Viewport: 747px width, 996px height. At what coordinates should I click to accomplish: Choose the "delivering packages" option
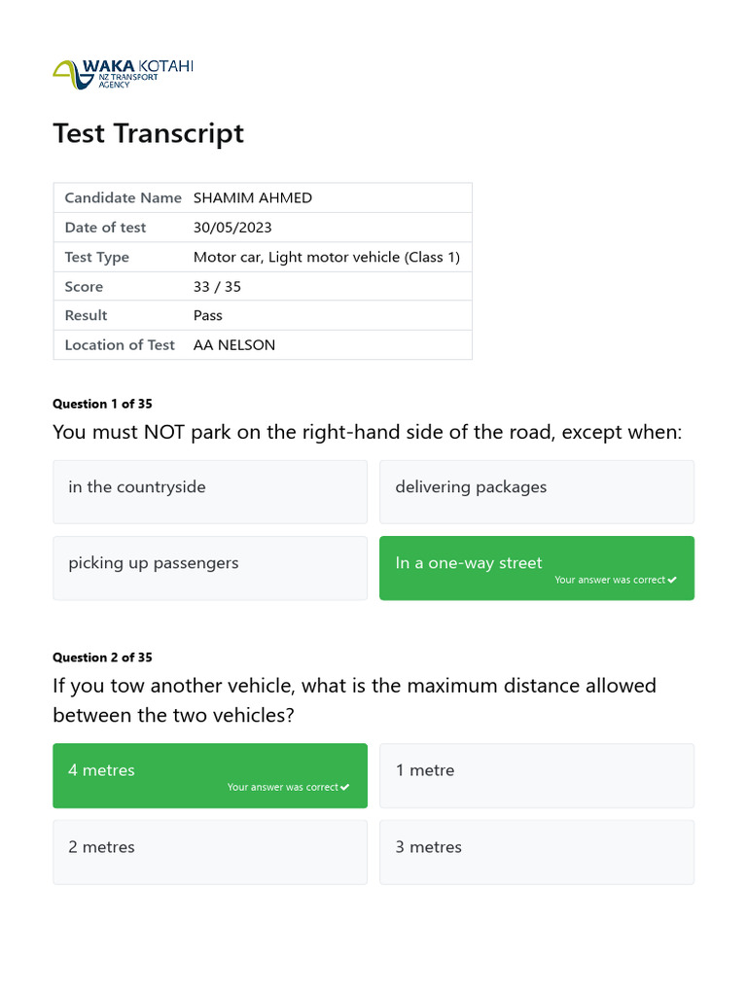[x=536, y=491]
